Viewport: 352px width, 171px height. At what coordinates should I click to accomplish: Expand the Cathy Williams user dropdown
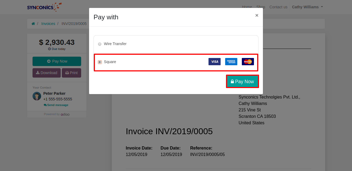coord(307,7)
